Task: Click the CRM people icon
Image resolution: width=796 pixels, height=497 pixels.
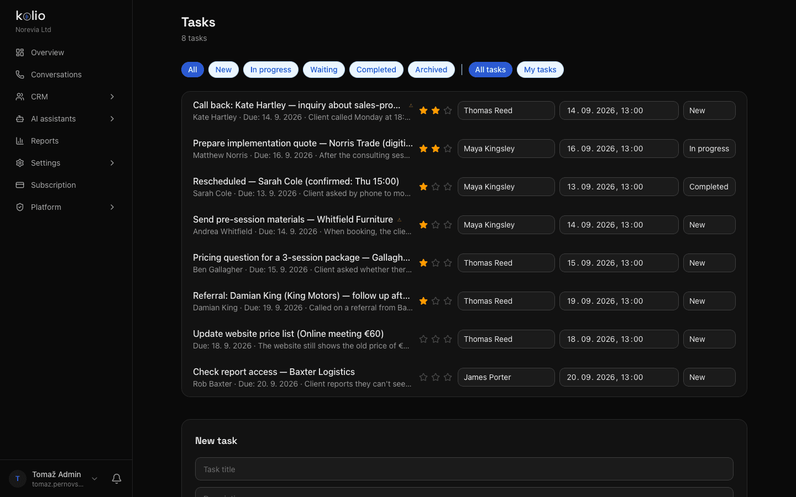Action: tap(20, 97)
